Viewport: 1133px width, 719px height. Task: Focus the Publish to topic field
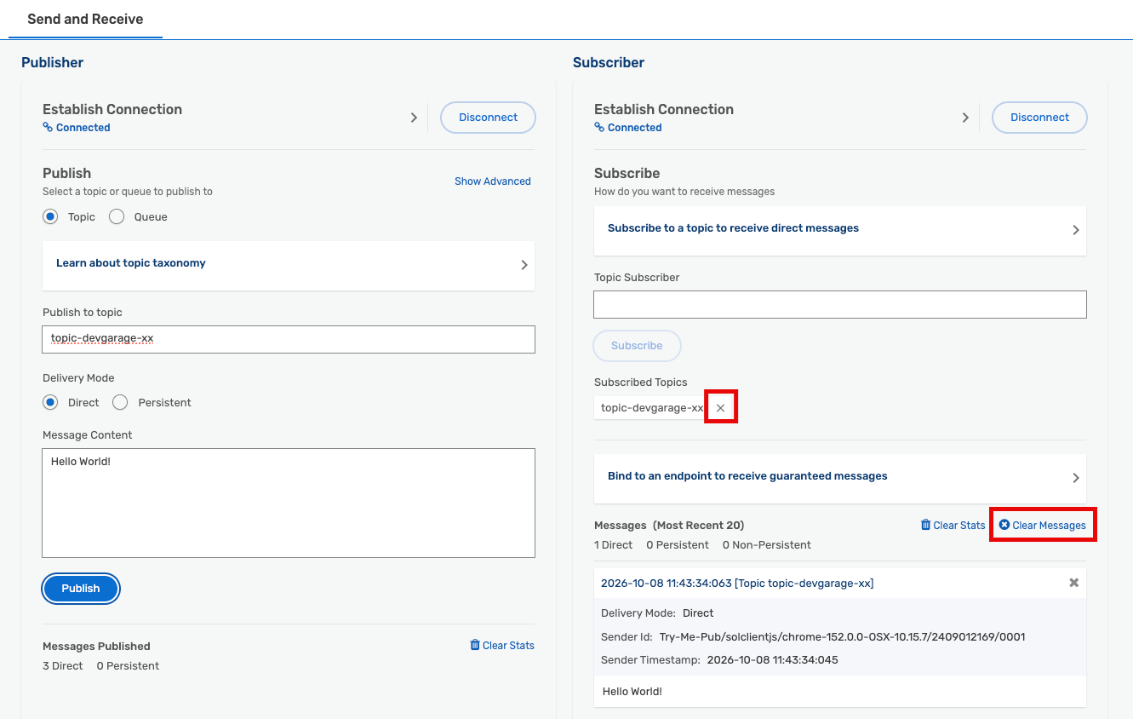289,339
